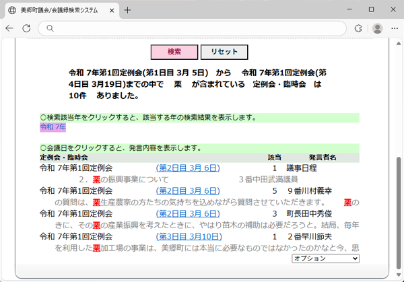The width and height of the screenshot is (404, 282).
Task: Click the green hint about 会議日
Action: tap(200, 148)
